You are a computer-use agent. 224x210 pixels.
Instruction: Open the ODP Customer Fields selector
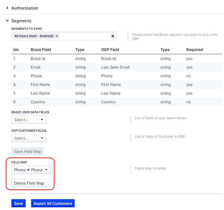tap(29, 138)
